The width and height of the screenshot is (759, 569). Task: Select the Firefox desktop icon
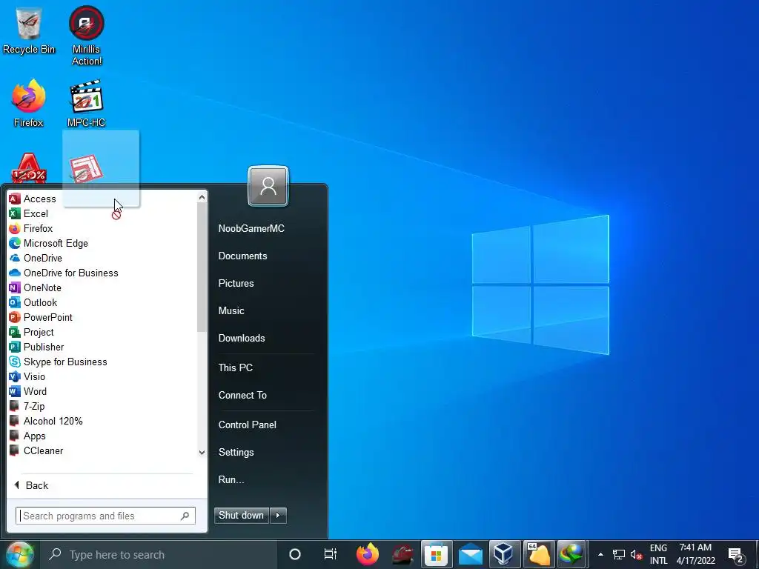tap(29, 103)
